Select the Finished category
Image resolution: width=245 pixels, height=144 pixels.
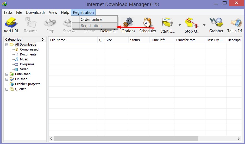(21, 79)
